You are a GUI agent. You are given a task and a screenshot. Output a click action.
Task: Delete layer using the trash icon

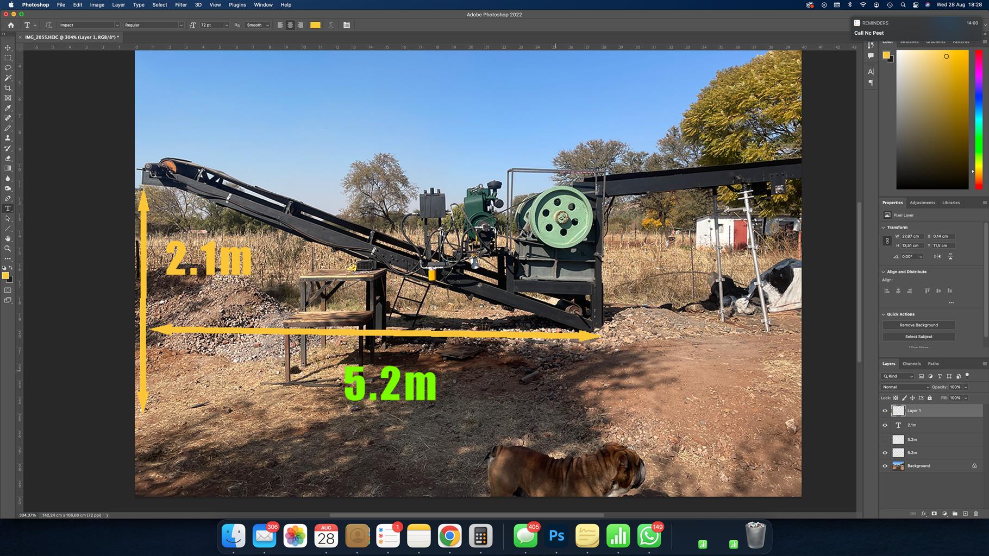(975, 514)
